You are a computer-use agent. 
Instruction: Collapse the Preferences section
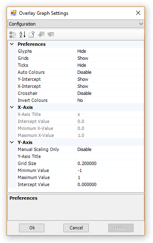12,44
